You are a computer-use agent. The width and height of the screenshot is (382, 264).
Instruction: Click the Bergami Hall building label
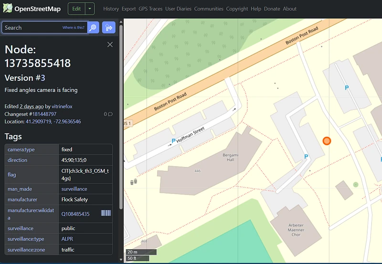[x=230, y=157]
